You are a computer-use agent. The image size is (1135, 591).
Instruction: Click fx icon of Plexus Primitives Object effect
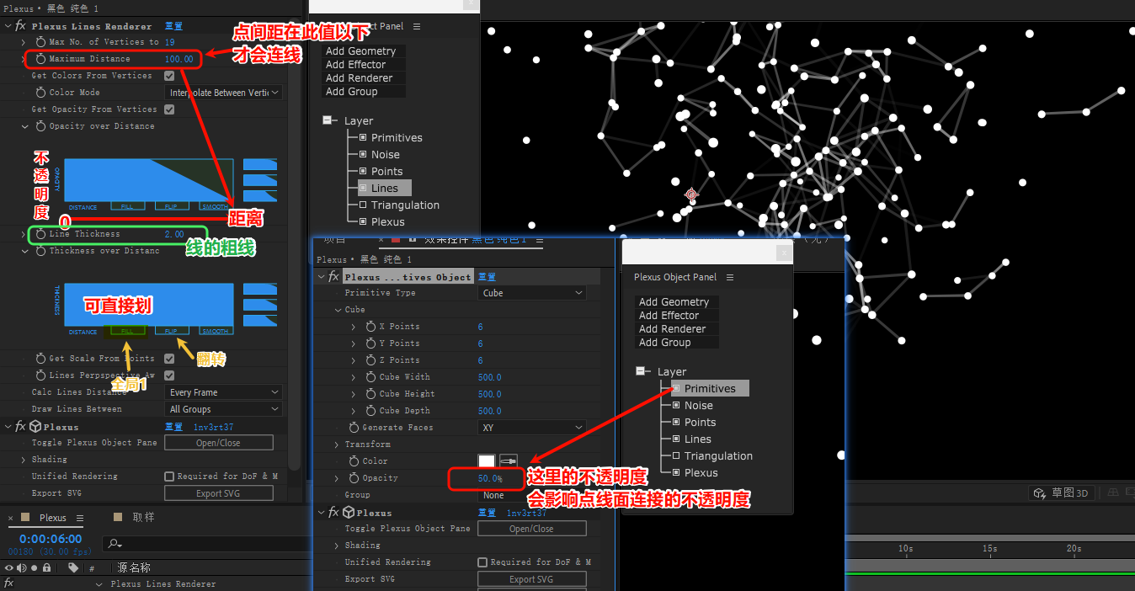click(333, 277)
